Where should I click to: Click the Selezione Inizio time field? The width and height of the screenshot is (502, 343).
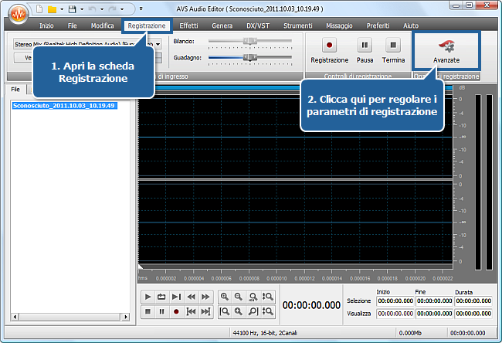394,301
